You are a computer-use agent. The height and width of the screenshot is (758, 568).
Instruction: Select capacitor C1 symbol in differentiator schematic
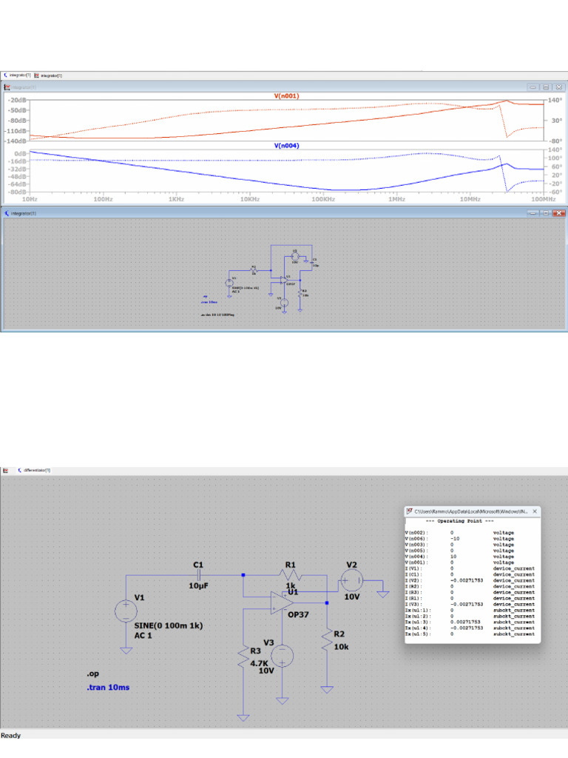coord(198,574)
